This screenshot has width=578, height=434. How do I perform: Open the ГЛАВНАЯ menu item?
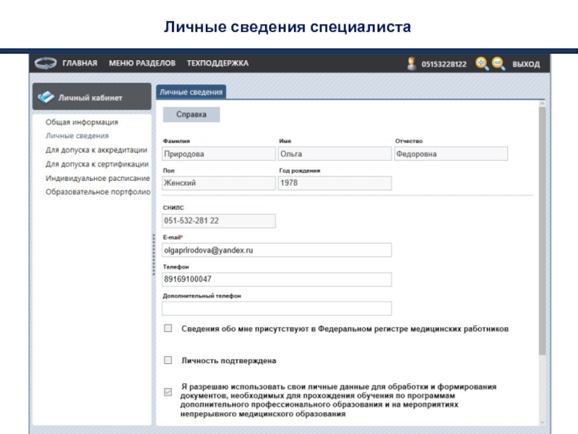coord(79,64)
